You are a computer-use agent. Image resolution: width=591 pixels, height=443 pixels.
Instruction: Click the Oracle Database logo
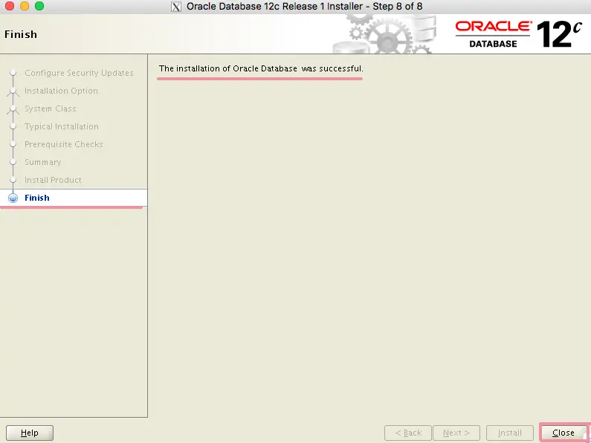pos(493,34)
